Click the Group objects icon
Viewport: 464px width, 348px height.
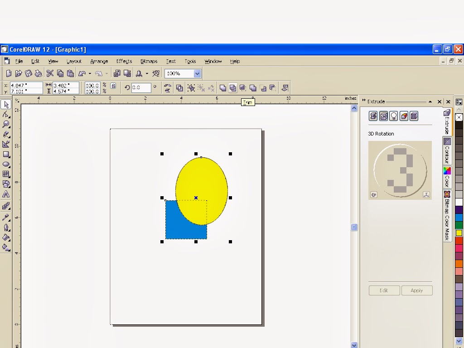[x=191, y=88]
